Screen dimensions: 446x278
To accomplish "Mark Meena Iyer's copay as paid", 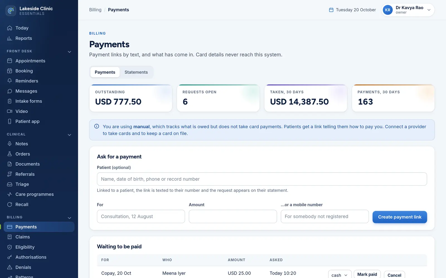I will (x=367, y=274).
